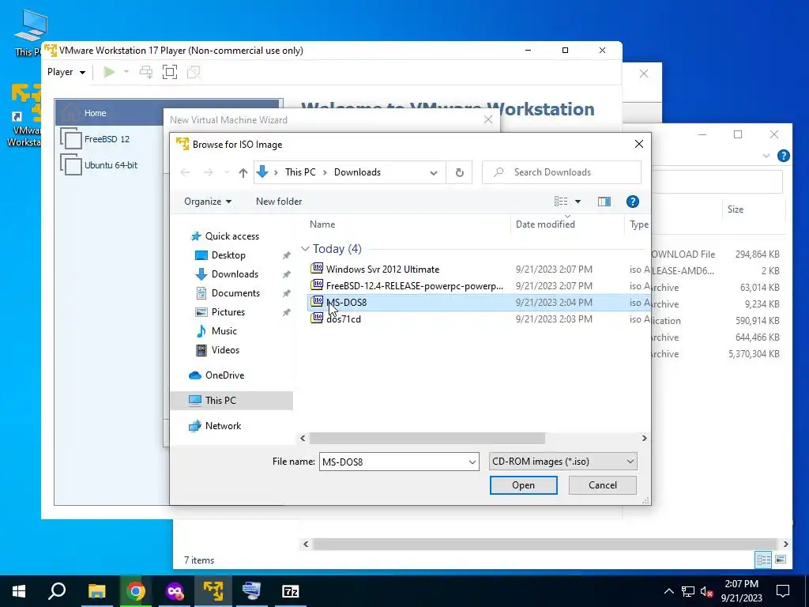Open the Organize menu
The image size is (809, 607).
click(208, 202)
